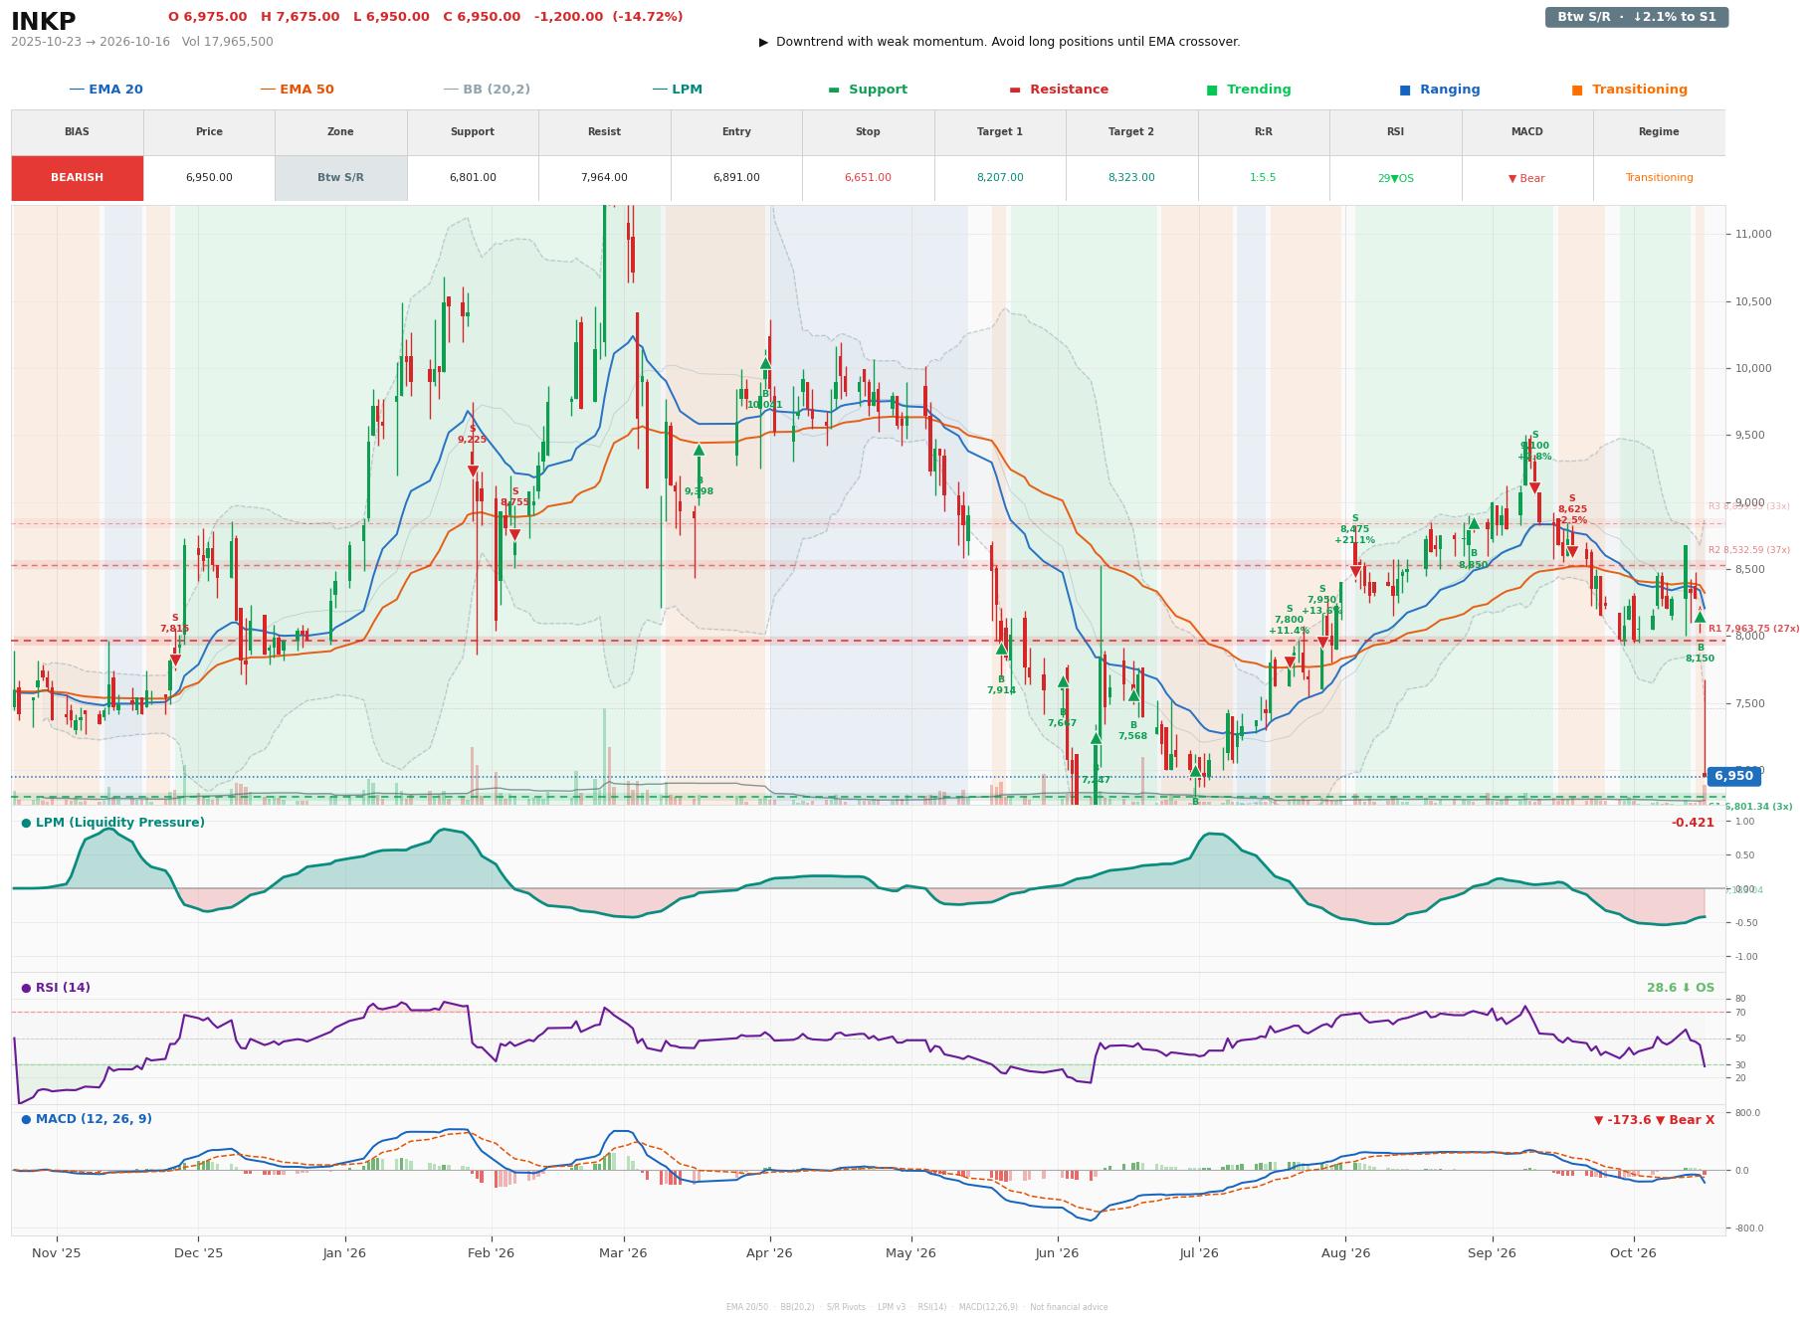
Task: Click the Entry value 6,891.00
Action: tap(736, 178)
